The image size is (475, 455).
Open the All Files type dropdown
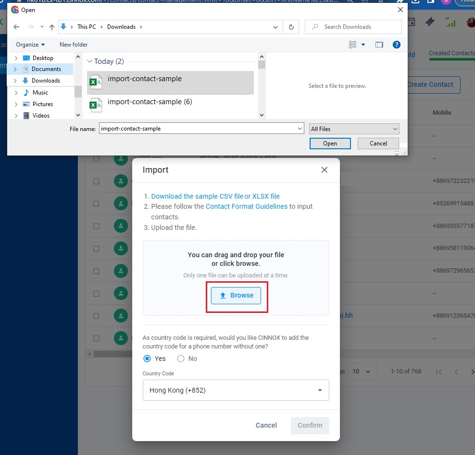[354, 129]
